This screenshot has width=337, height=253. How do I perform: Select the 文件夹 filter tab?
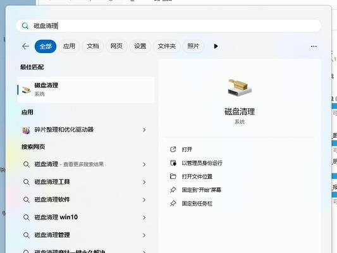(166, 46)
